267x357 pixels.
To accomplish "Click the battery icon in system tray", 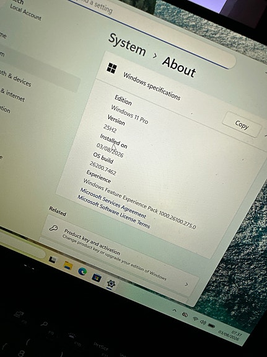I will [x=211, y=326].
